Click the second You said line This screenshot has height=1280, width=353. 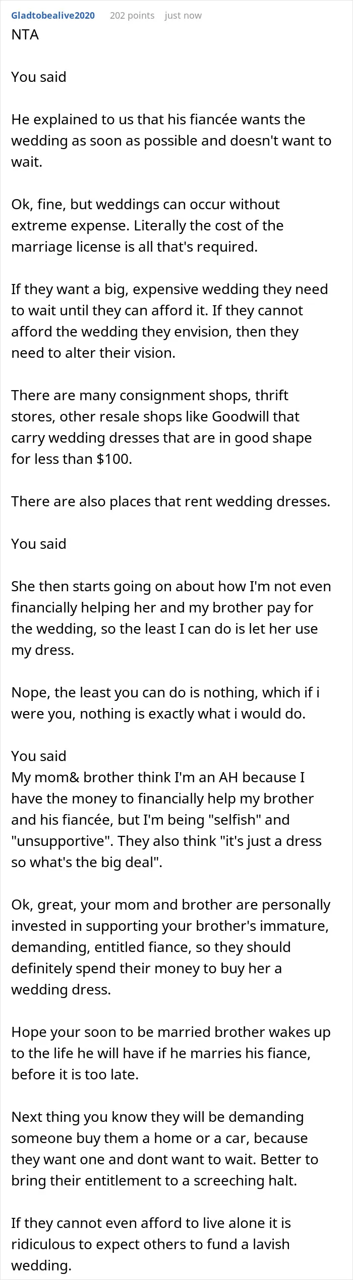point(39,544)
